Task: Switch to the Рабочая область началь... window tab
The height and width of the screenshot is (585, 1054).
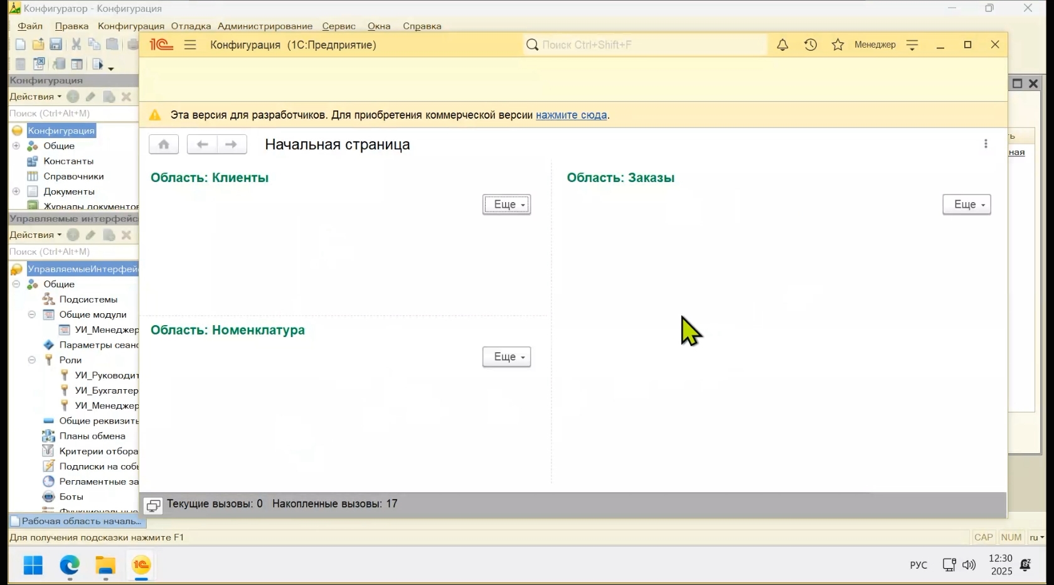Action: (77, 521)
